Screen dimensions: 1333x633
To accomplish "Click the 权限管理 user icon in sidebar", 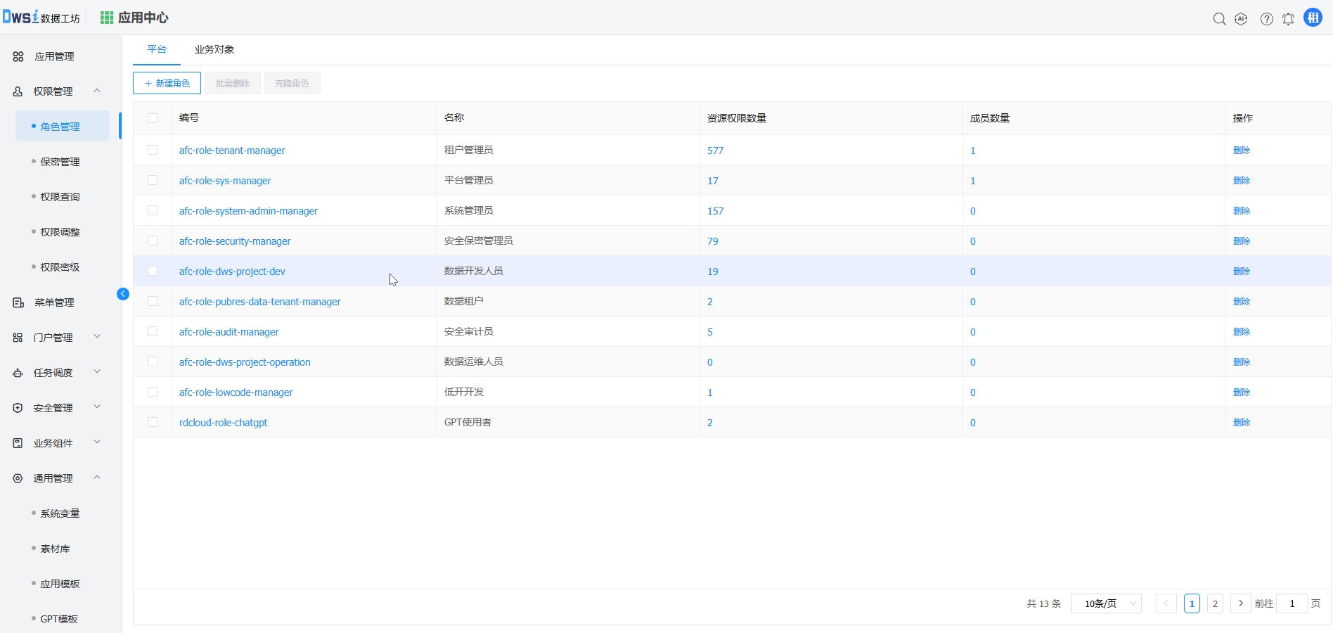I will 18,91.
